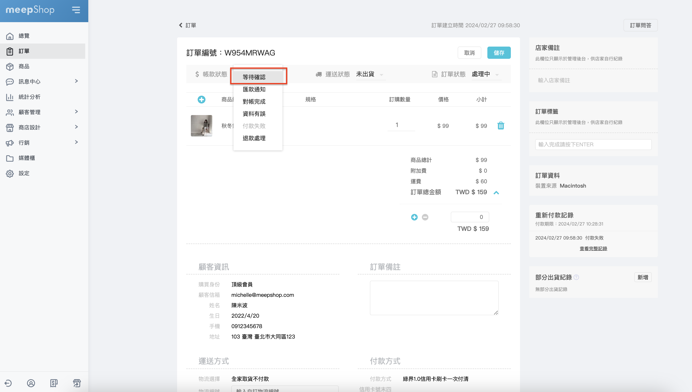
Task: Click the help icon next to 部分出貨紀錄
Action: pyautogui.click(x=576, y=277)
